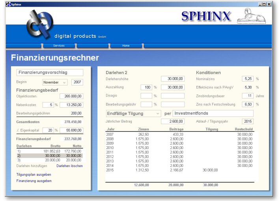Open the Beginn month dropdown showing November
Viewport: 280px width, 201px height.
click(x=55, y=82)
